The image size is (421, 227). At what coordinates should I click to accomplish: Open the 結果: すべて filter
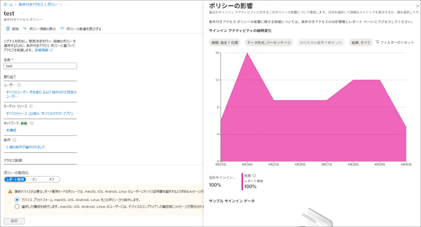click(x=360, y=43)
